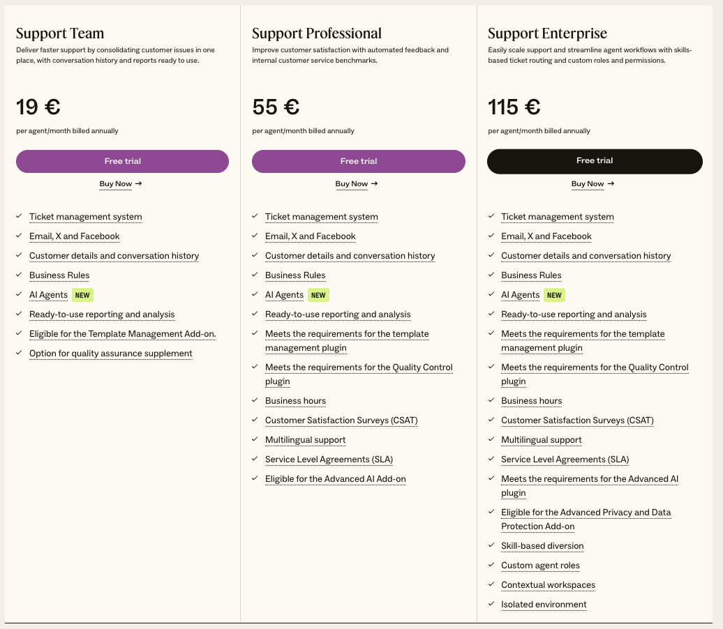The height and width of the screenshot is (629, 723).
Task: Start Free trial for Support Professional
Action: 358,161
